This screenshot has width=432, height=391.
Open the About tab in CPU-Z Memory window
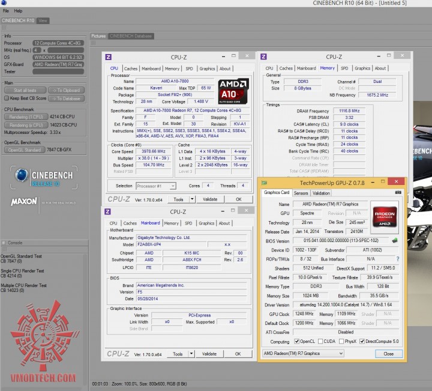click(x=380, y=68)
